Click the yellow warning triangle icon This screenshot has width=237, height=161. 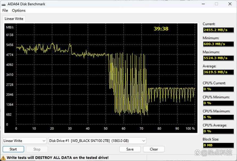click(x=3, y=158)
